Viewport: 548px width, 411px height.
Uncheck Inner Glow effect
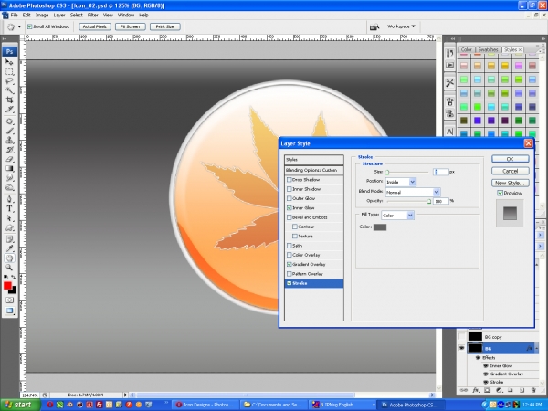289,208
